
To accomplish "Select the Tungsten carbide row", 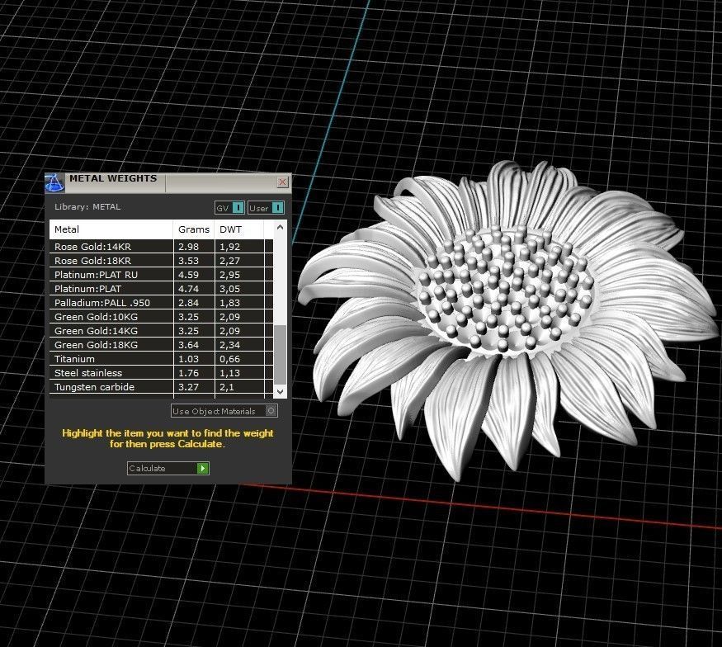I will 161,387.
